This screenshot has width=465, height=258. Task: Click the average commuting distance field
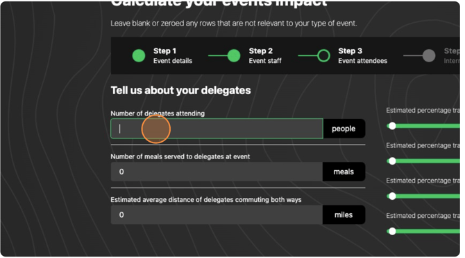click(217, 215)
